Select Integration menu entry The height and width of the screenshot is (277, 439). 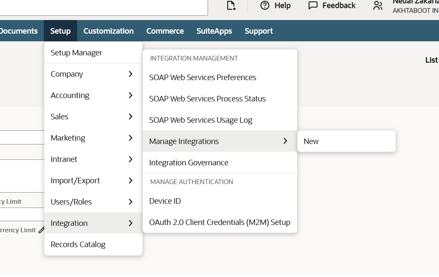[93, 223]
